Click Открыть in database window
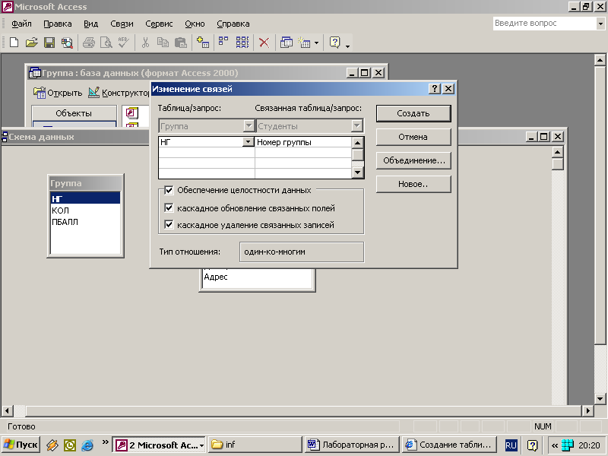The image size is (608, 456). (58, 93)
